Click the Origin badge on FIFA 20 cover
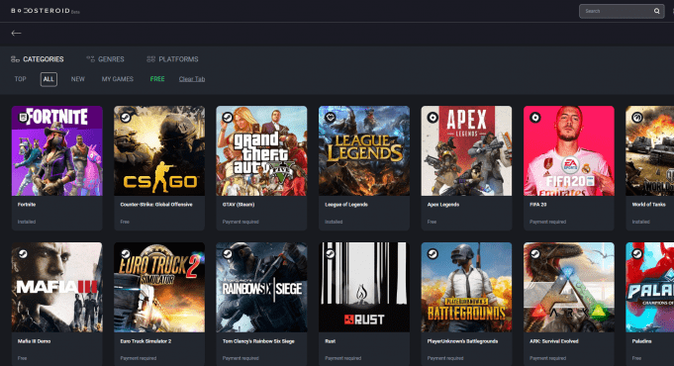The image size is (674, 366). (x=535, y=118)
